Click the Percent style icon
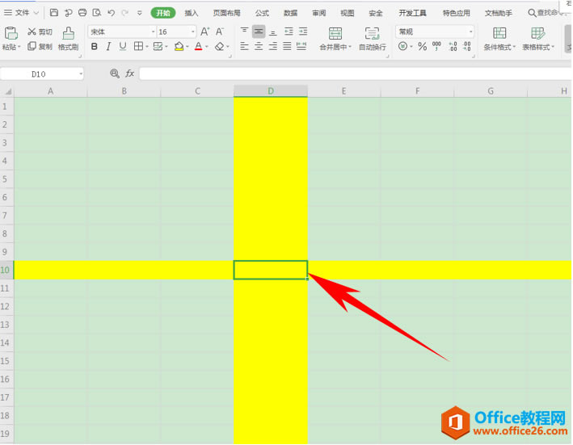Viewport: 573px width, 445px height. point(422,46)
